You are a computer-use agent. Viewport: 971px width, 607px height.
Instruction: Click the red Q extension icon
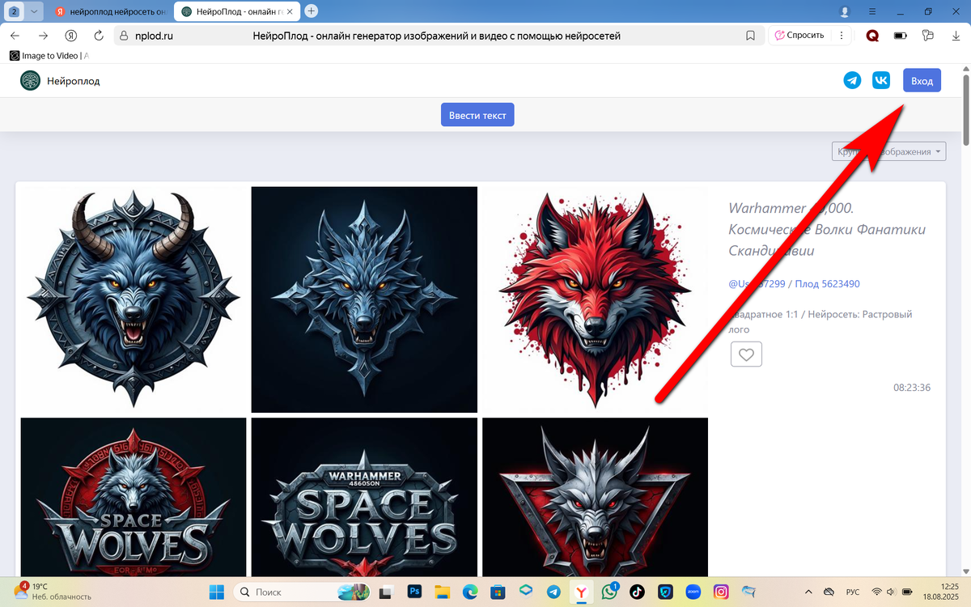click(872, 36)
